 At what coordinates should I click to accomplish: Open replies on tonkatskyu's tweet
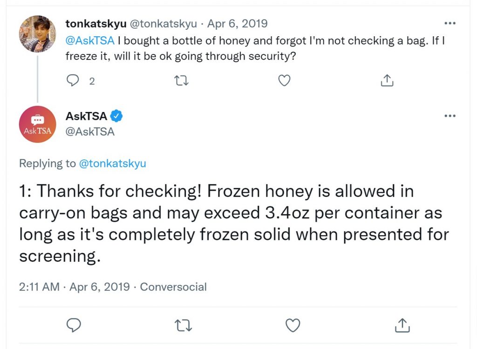click(73, 81)
